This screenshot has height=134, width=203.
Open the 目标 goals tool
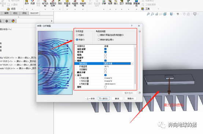60,2
